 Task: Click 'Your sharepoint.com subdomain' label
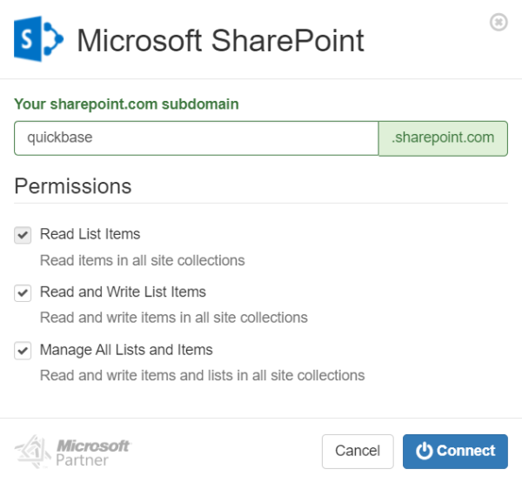tap(126, 104)
